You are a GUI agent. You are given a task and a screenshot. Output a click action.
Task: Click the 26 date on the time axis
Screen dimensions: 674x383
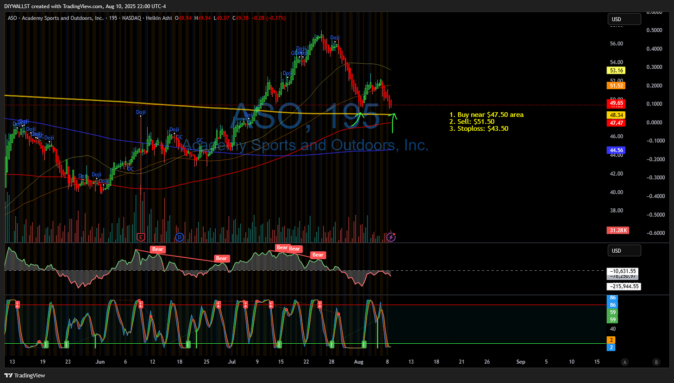487,362
